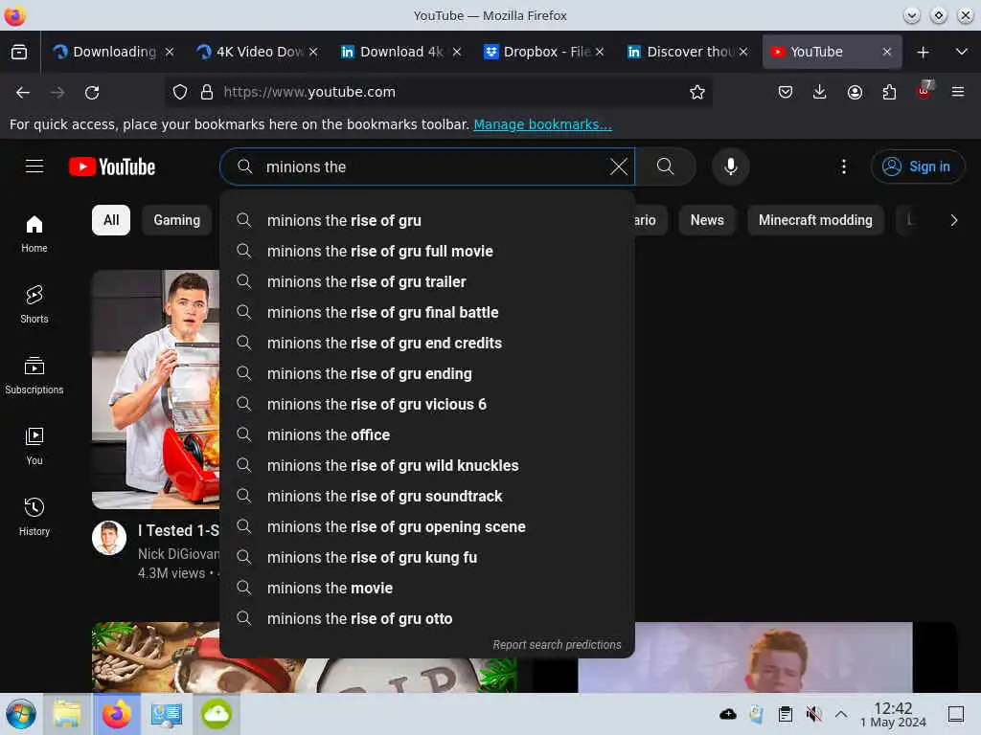Viewport: 981px width, 735px height.
Task: Click the search magnifier button
Action: point(665,167)
